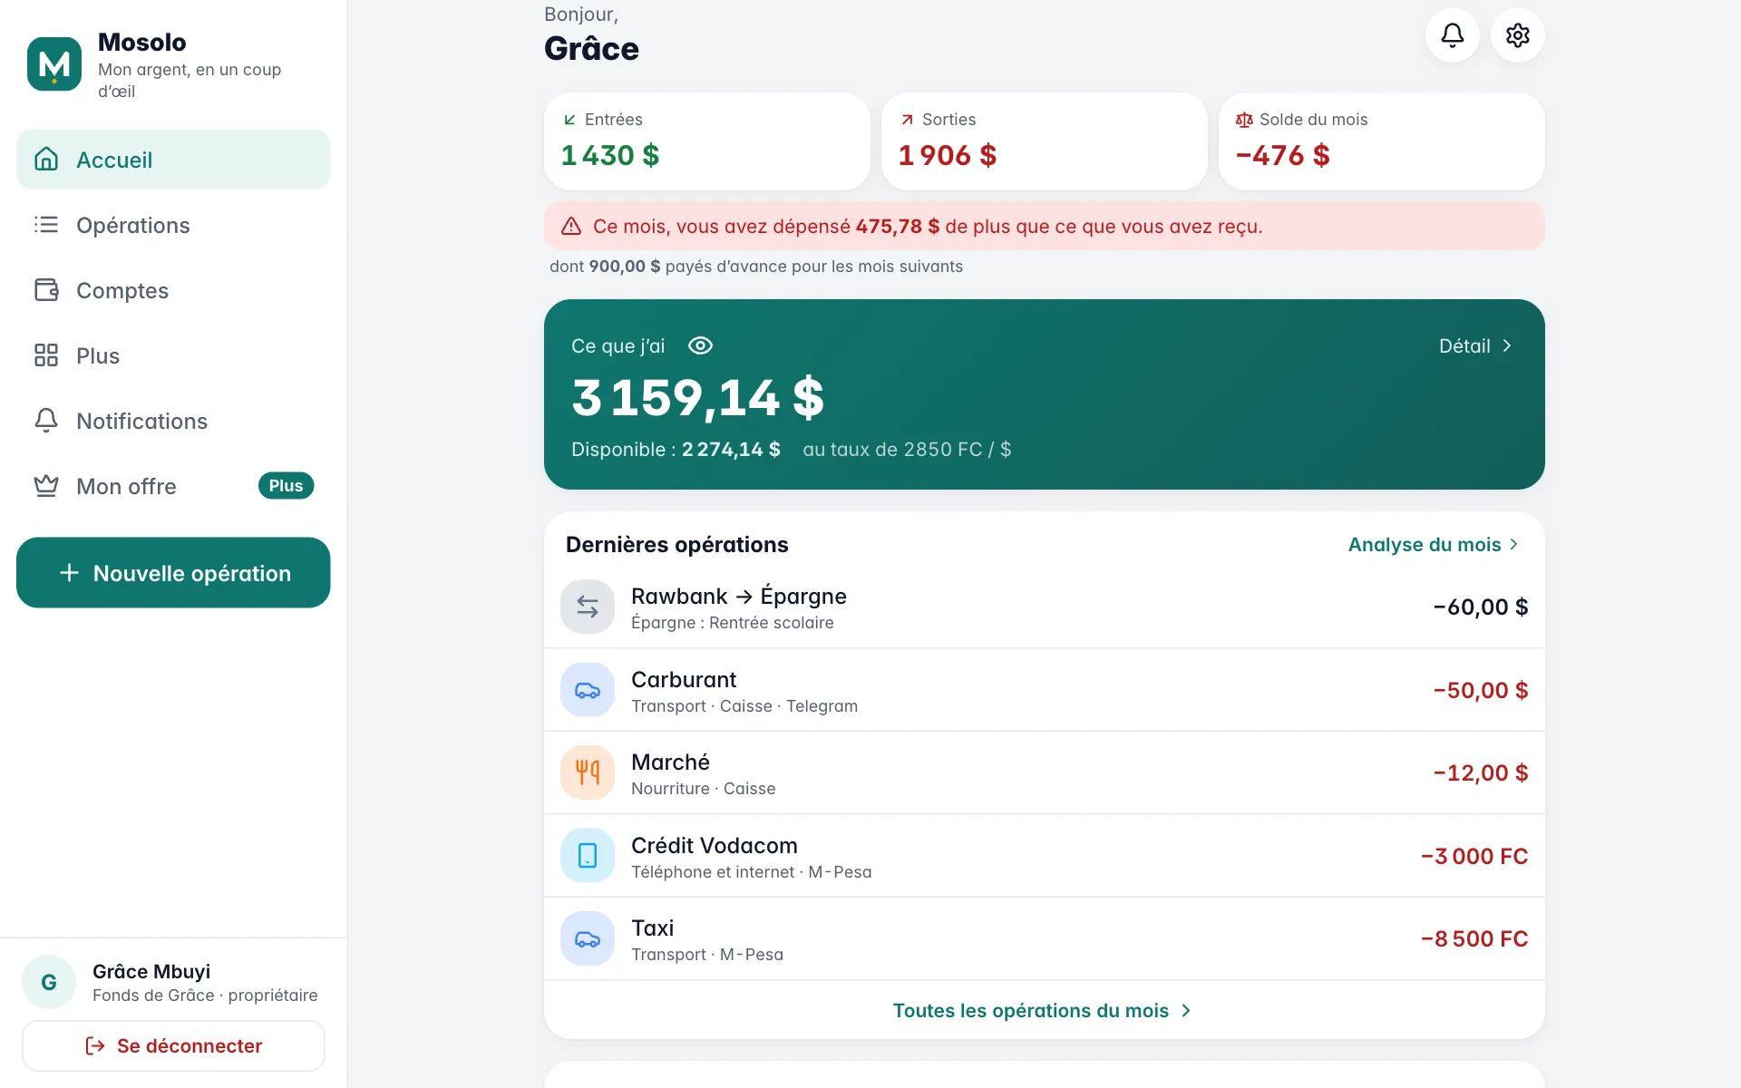Click the −8 500 FC amount

[1474, 938]
